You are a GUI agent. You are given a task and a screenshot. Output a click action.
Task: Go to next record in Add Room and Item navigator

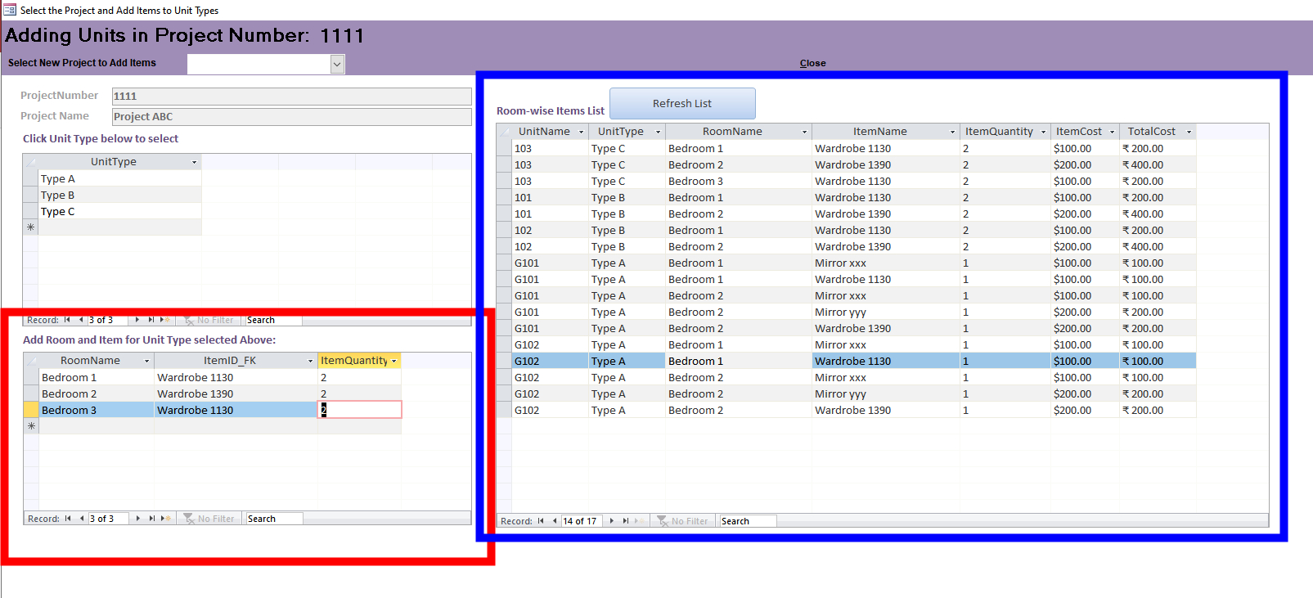(137, 519)
